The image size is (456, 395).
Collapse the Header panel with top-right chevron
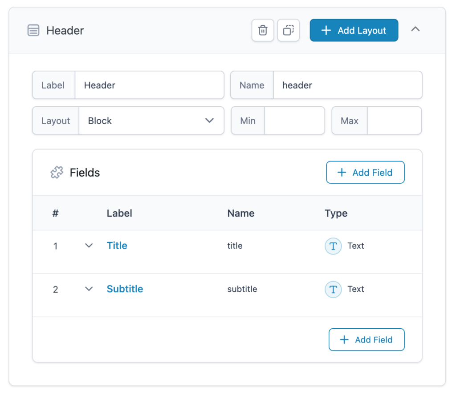pyautogui.click(x=415, y=29)
